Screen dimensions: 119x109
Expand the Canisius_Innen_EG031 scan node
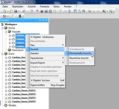(6, 91)
